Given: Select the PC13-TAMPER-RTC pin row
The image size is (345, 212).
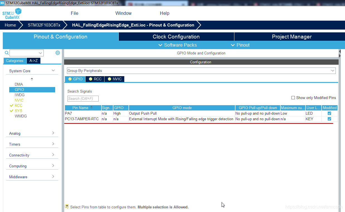Looking at the screenshot, I should [201, 119].
